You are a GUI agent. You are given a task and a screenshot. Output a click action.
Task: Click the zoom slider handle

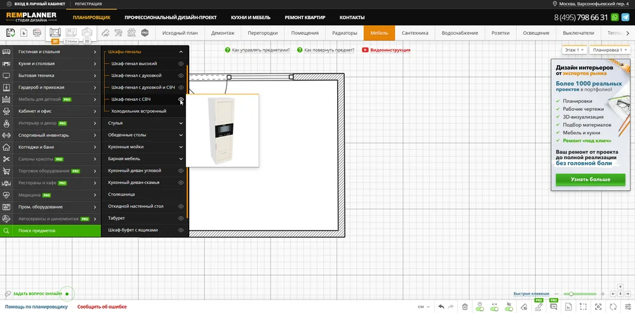(571, 294)
